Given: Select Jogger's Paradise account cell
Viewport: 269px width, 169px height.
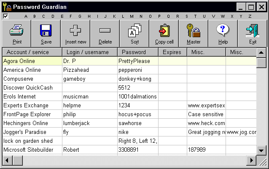Looking at the screenshot, I should pyautogui.click(x=32, y=132).
